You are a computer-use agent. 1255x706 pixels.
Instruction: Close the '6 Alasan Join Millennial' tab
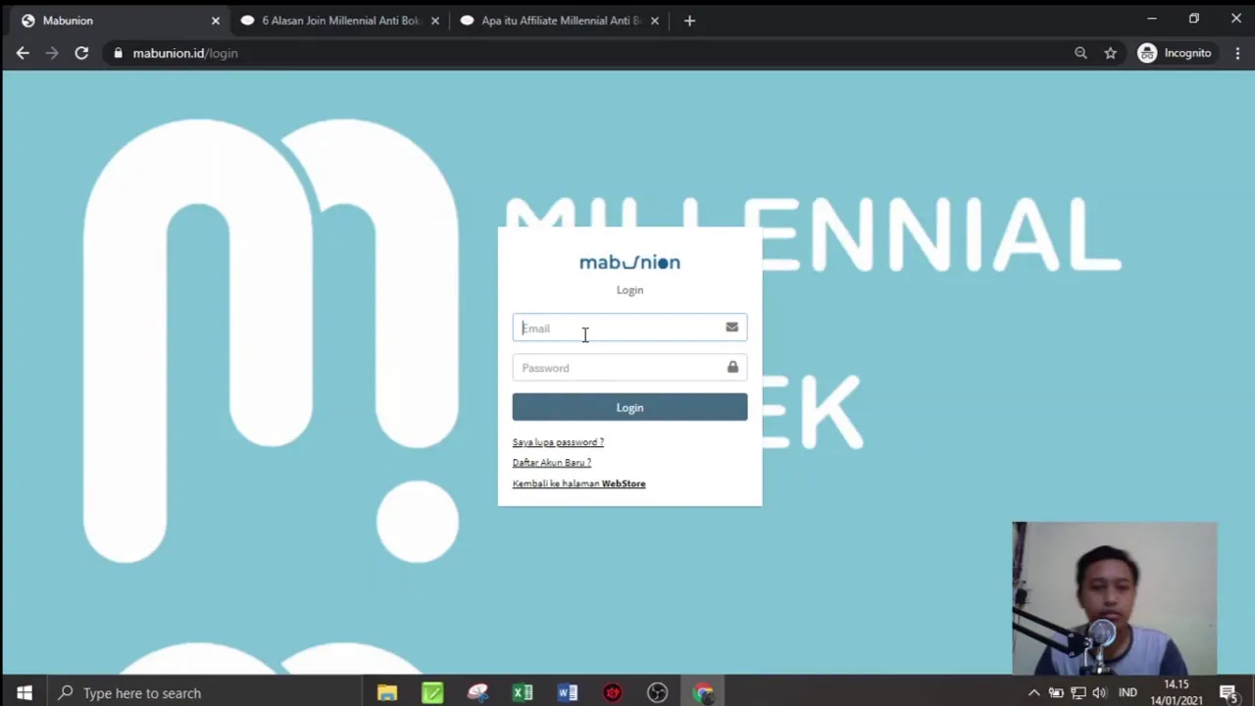click(435, 21)
